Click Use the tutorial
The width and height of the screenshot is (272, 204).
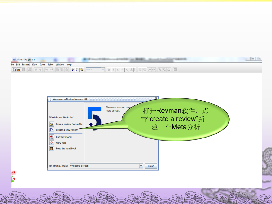tap(64, 137)
